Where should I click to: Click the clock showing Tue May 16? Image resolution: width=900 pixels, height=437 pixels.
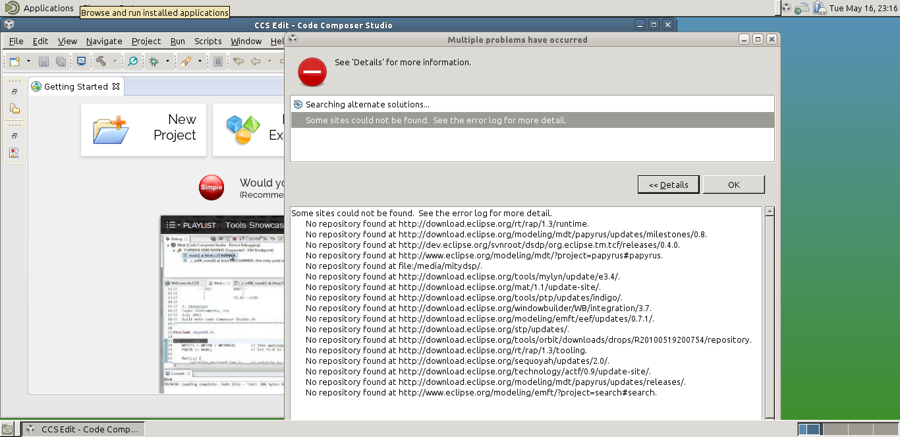click(x=864, y=8)
